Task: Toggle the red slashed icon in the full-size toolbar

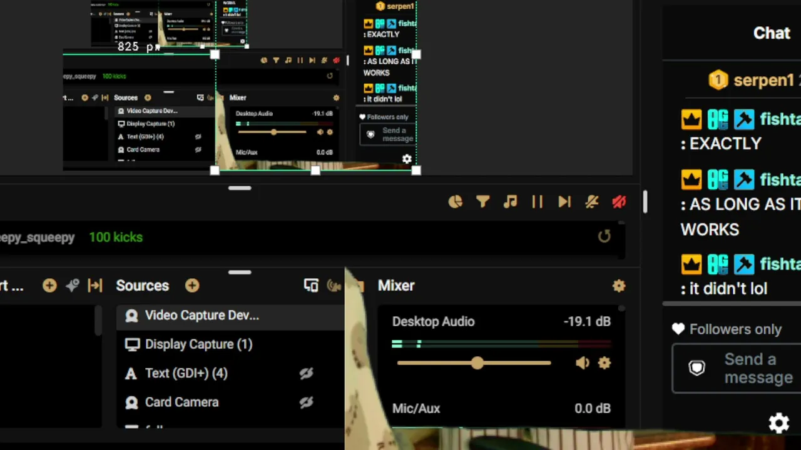Action: point(620,202)
